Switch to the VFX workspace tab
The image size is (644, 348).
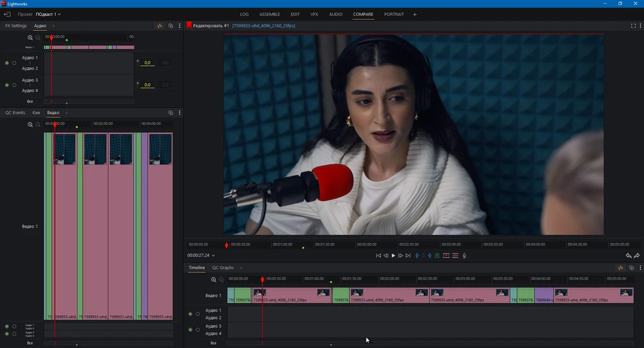pos(314,14)
